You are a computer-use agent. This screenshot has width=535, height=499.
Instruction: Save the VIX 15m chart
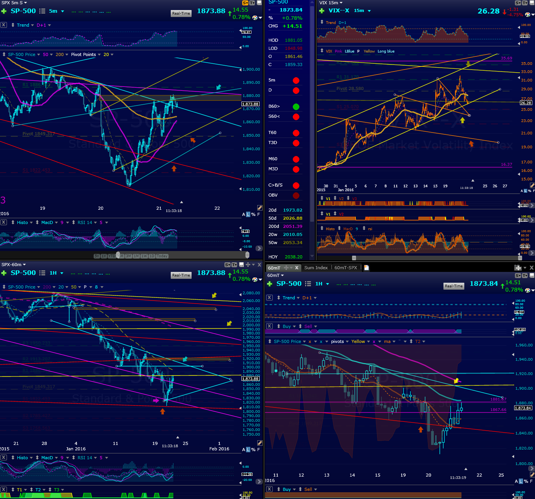(532, 3)
